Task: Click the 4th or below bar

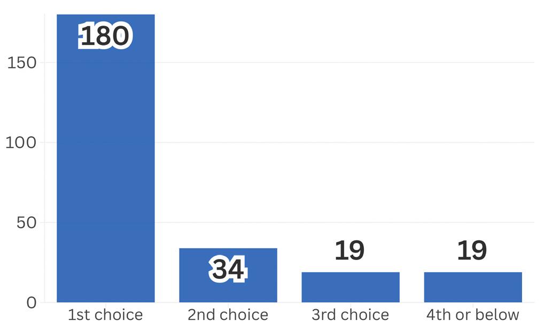Action: 473,287
